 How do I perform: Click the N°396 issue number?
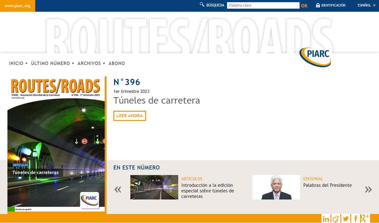[127, 82]
